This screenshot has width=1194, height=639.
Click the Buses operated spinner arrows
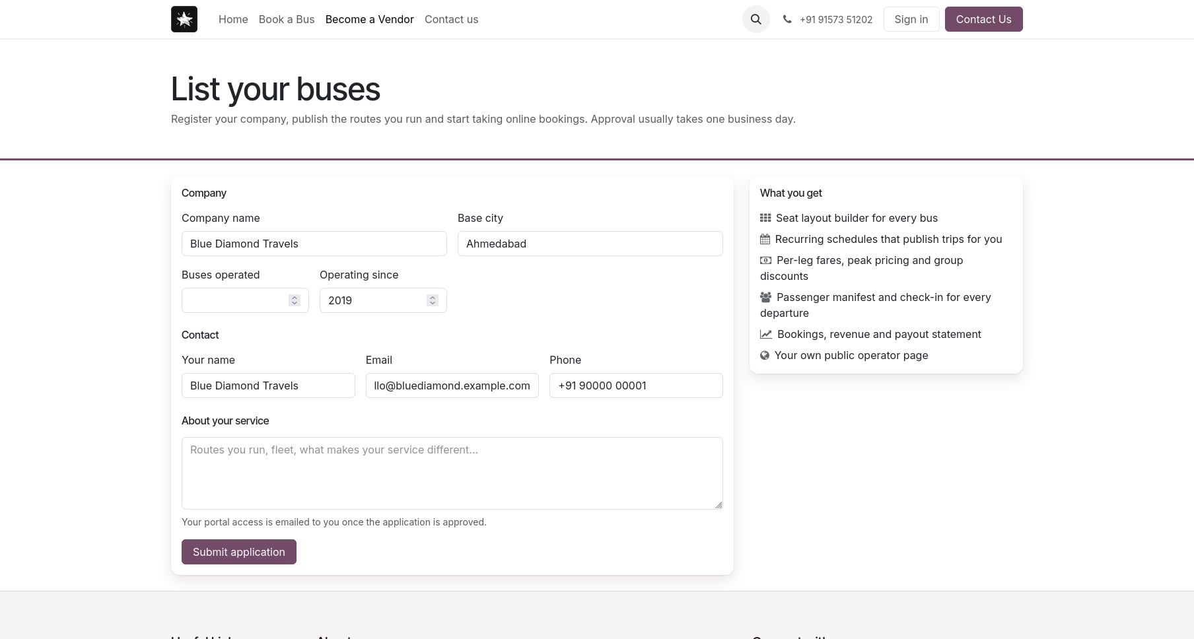click(x=295, y=300)
